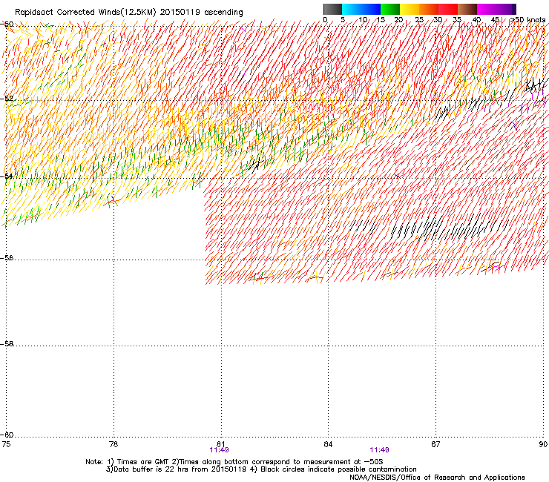Pick the red 30-35 knots legend swatch
Viewport: 549px width, 482px height.
click(x=448, y=9)
